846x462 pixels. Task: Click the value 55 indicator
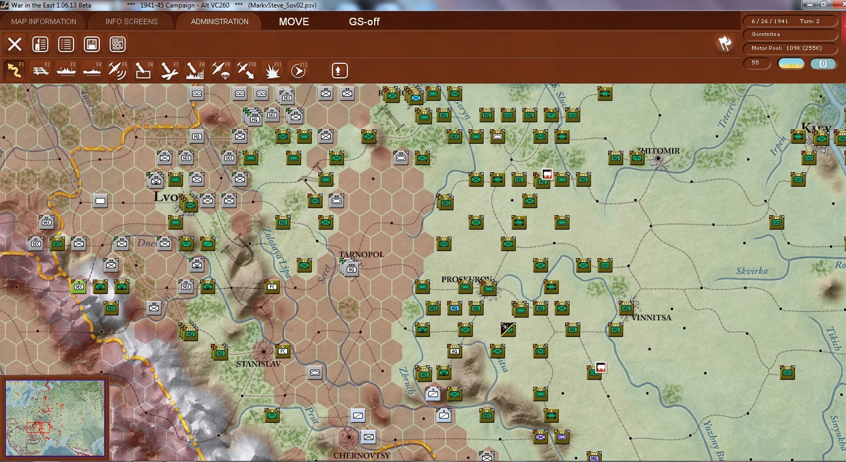point(757,63)
